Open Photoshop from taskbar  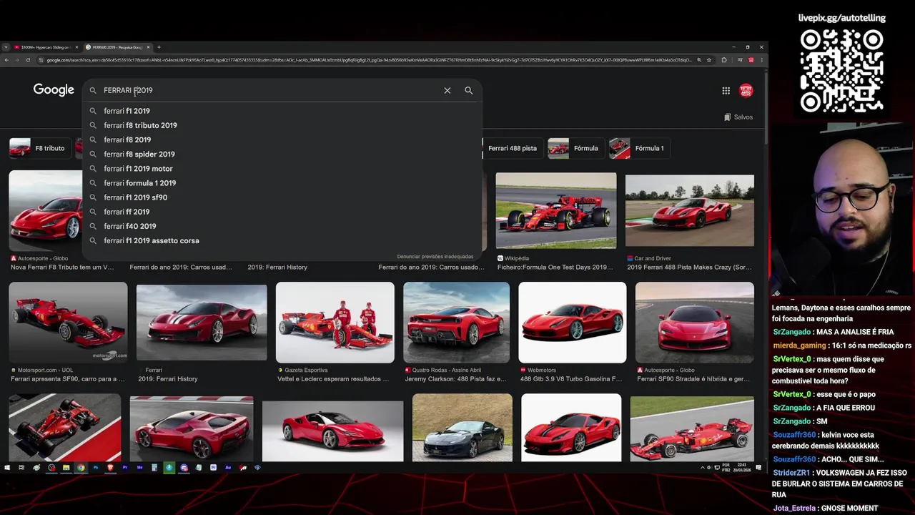point(96,468)
